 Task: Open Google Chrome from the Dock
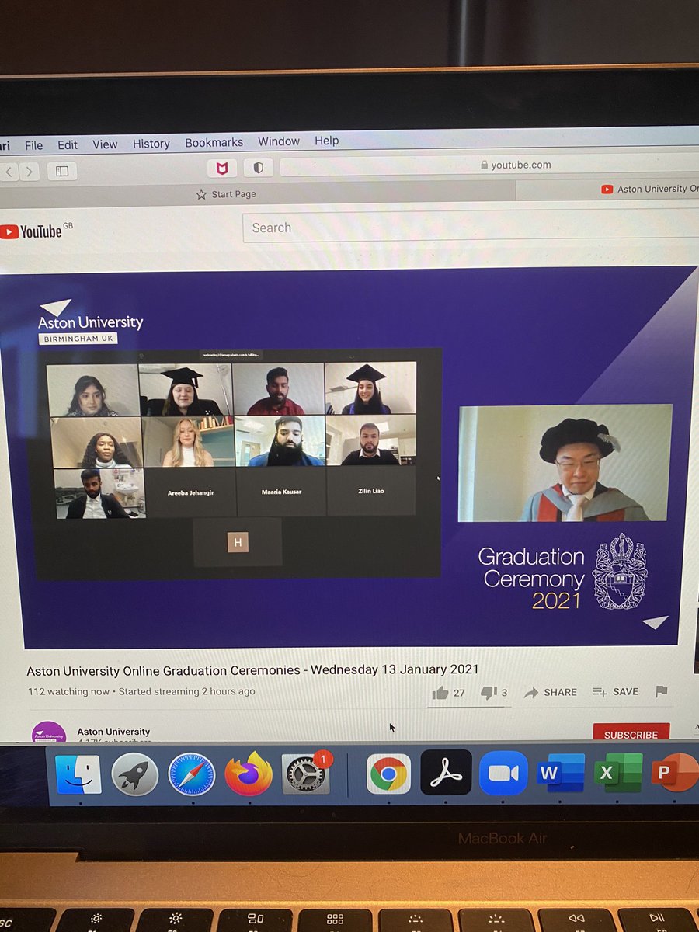pyautogui.click(x=388, y=774)
